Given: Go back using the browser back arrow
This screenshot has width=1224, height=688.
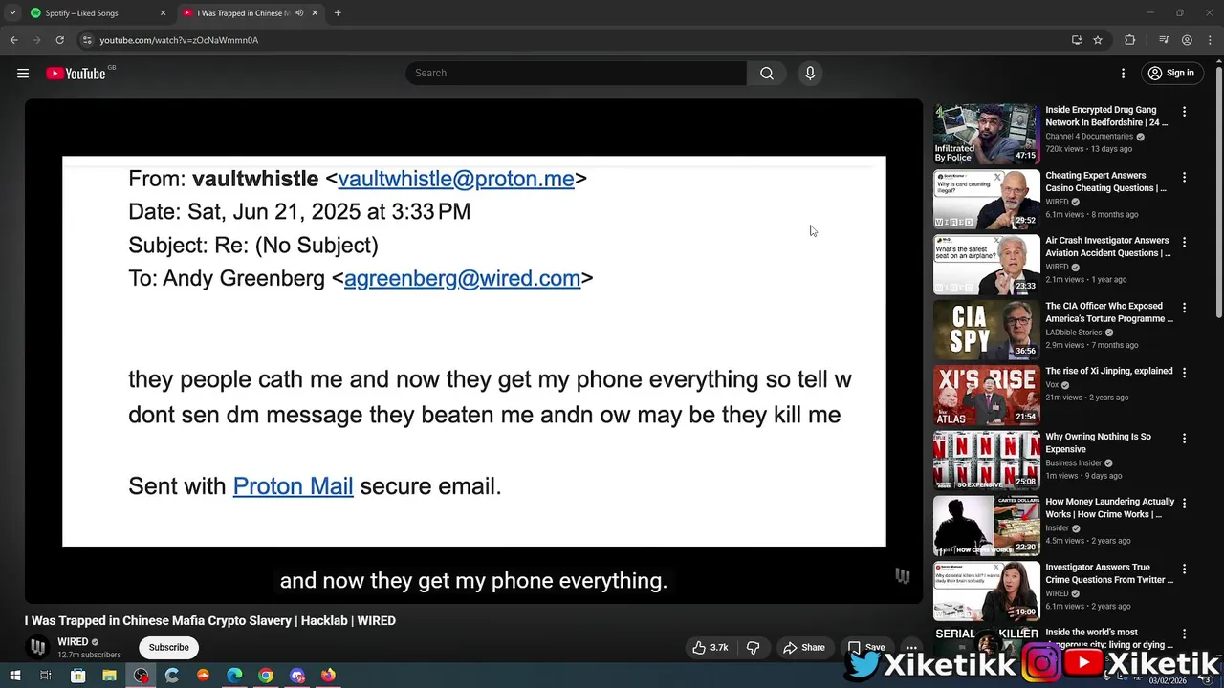Looking at the screenshot, I should [13, 40].
